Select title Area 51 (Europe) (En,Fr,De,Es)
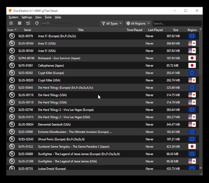Image resolution: width=209 pixels, height=183 pixels. click(57, 36)
